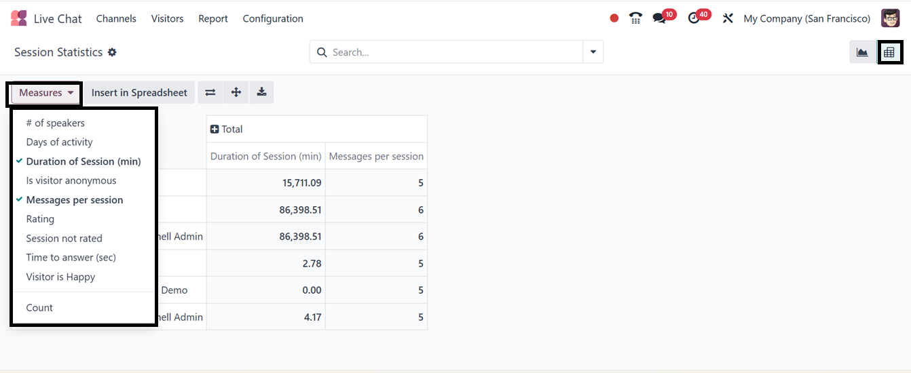The height and width of the screenshot is (373, 911).
Task: Download the pivot table as xlsx
Action: [x=261, y=93]
